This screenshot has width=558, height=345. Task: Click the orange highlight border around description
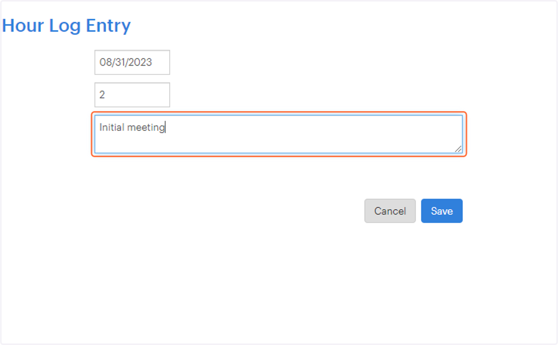(279, 113)
